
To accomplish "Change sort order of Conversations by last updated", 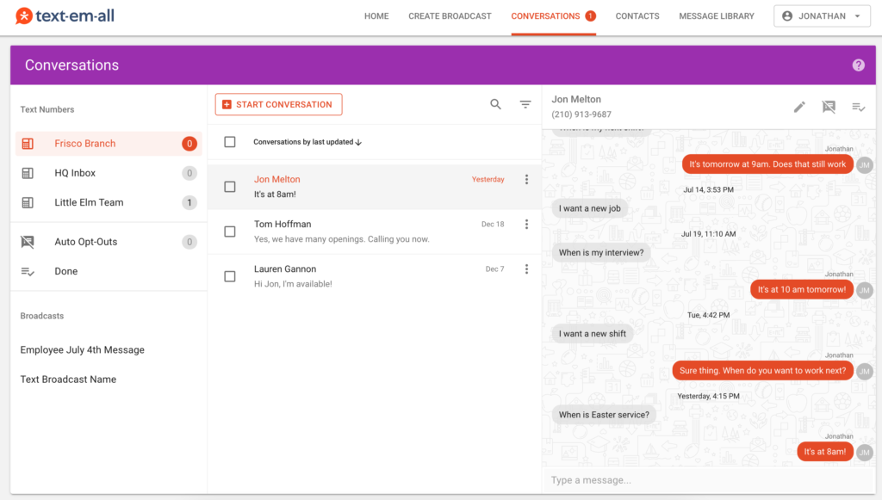I will pyautogui.click(x=307, y=142).
